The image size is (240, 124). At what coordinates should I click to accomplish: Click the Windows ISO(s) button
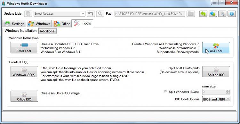pos(24,72)
